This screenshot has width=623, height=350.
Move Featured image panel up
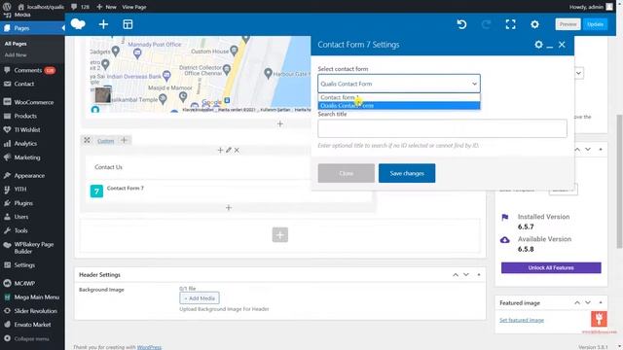coord(577,302)
